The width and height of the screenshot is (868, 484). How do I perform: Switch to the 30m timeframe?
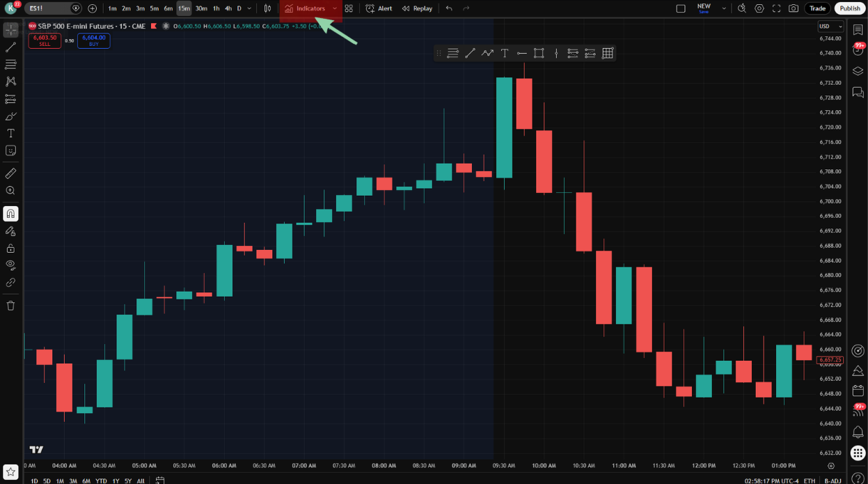pyautogui.click(x=201, y=8)
